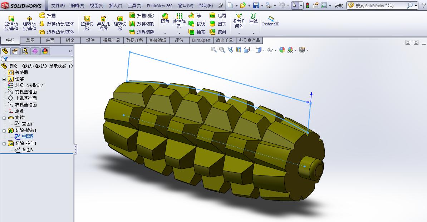Image resolution: width=427 pixels, height=222 pixels.
Task: Open the 文件(F) menu
Action: (58, 5)
